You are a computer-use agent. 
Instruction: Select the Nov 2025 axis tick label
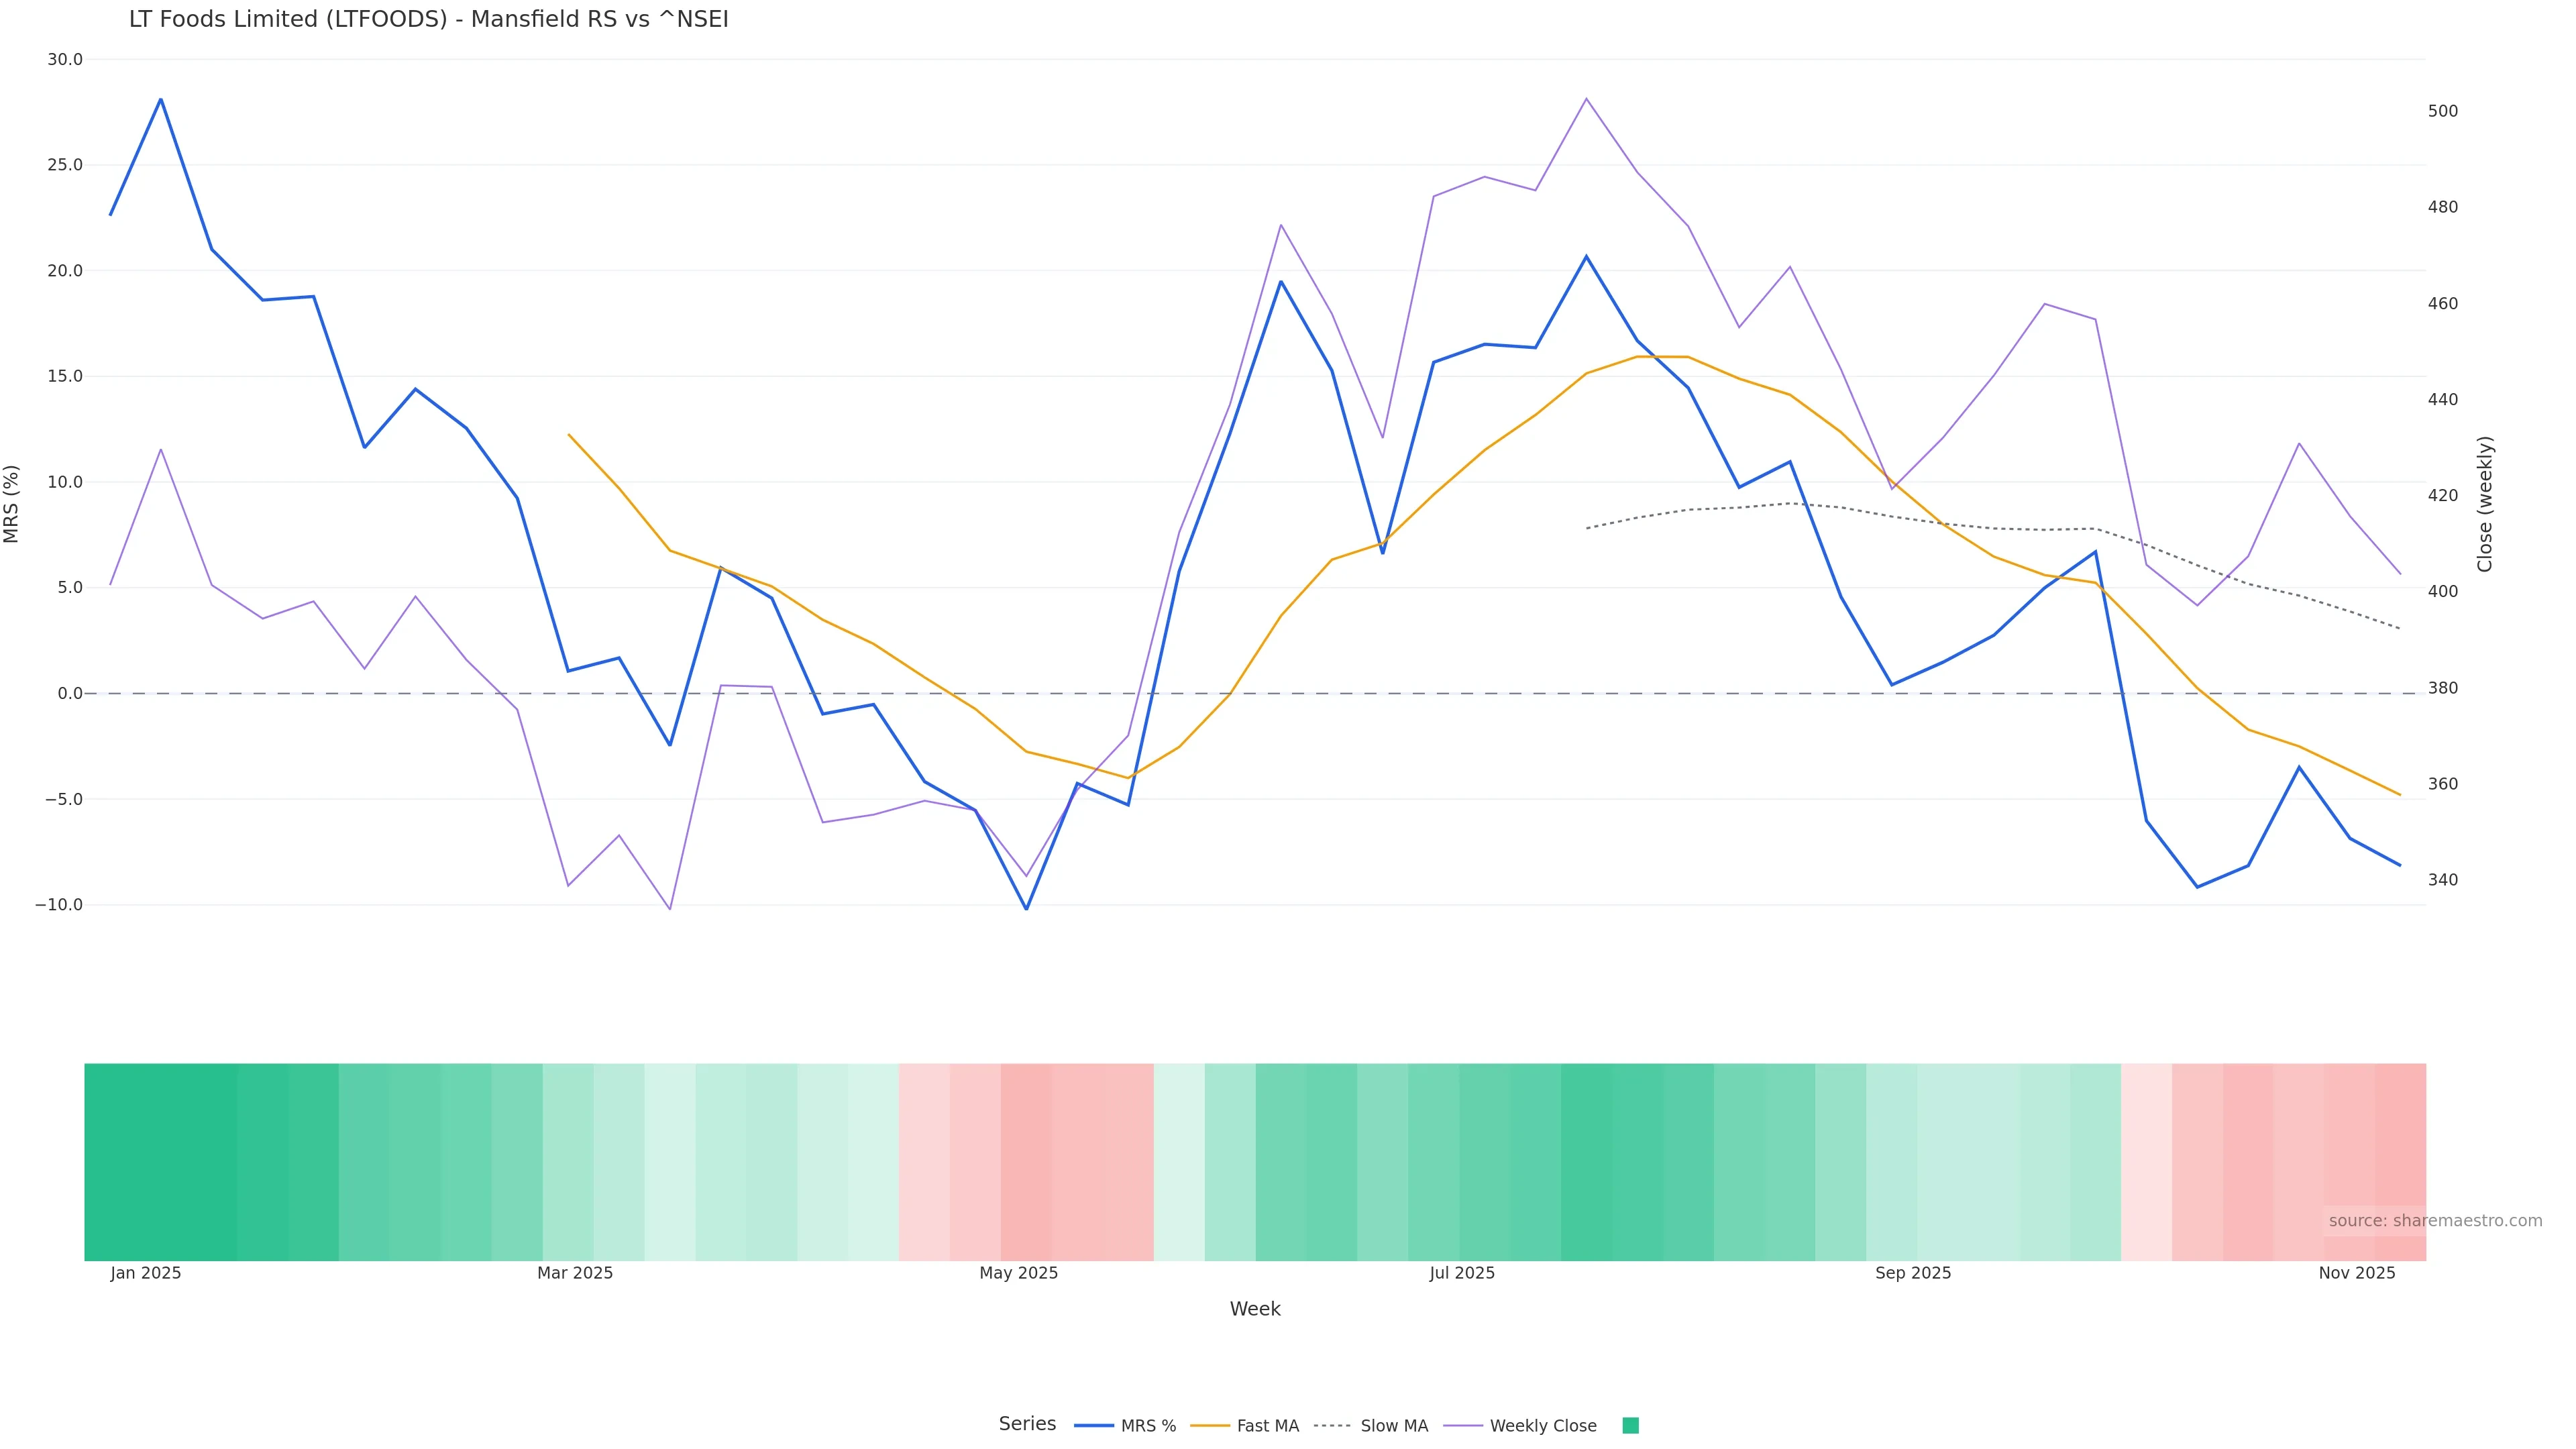coord(2357,1273)
